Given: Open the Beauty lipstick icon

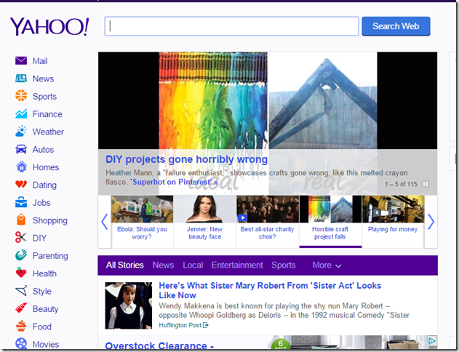Looking at the screenshot, I should (21, 308).
